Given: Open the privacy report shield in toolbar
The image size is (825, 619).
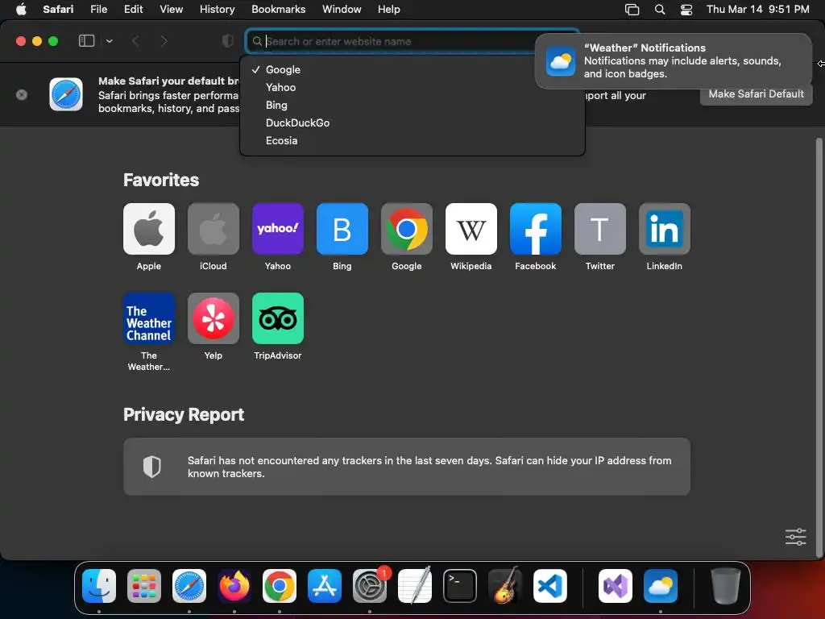Looking at the screenshot, I should [x=228, y=41].
